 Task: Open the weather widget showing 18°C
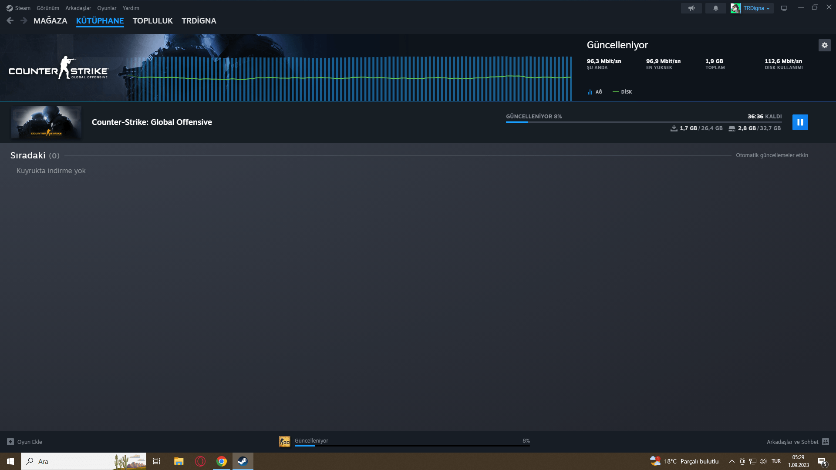click(684, 461)
